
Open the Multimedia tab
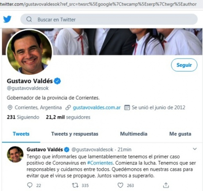[134, 134]
